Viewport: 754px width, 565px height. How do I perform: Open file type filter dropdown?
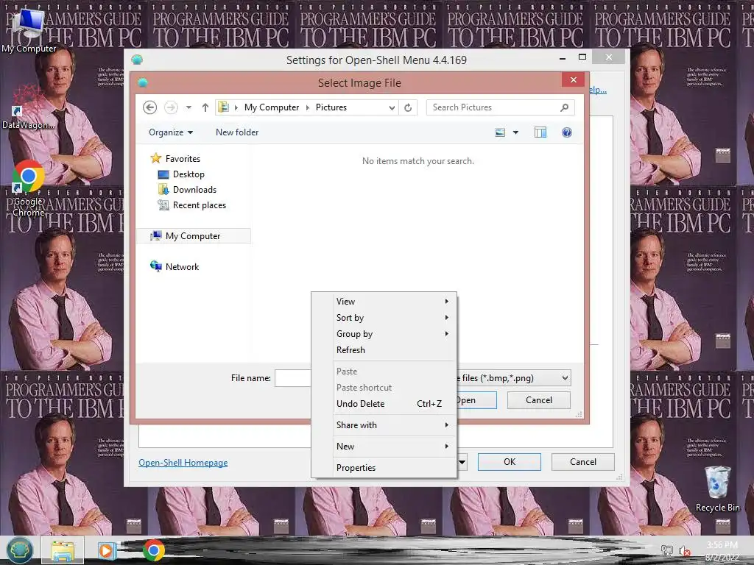[565, 378]
